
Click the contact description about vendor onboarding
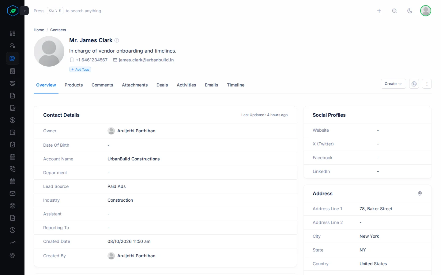pyautogui.click(x=123, y=51)
